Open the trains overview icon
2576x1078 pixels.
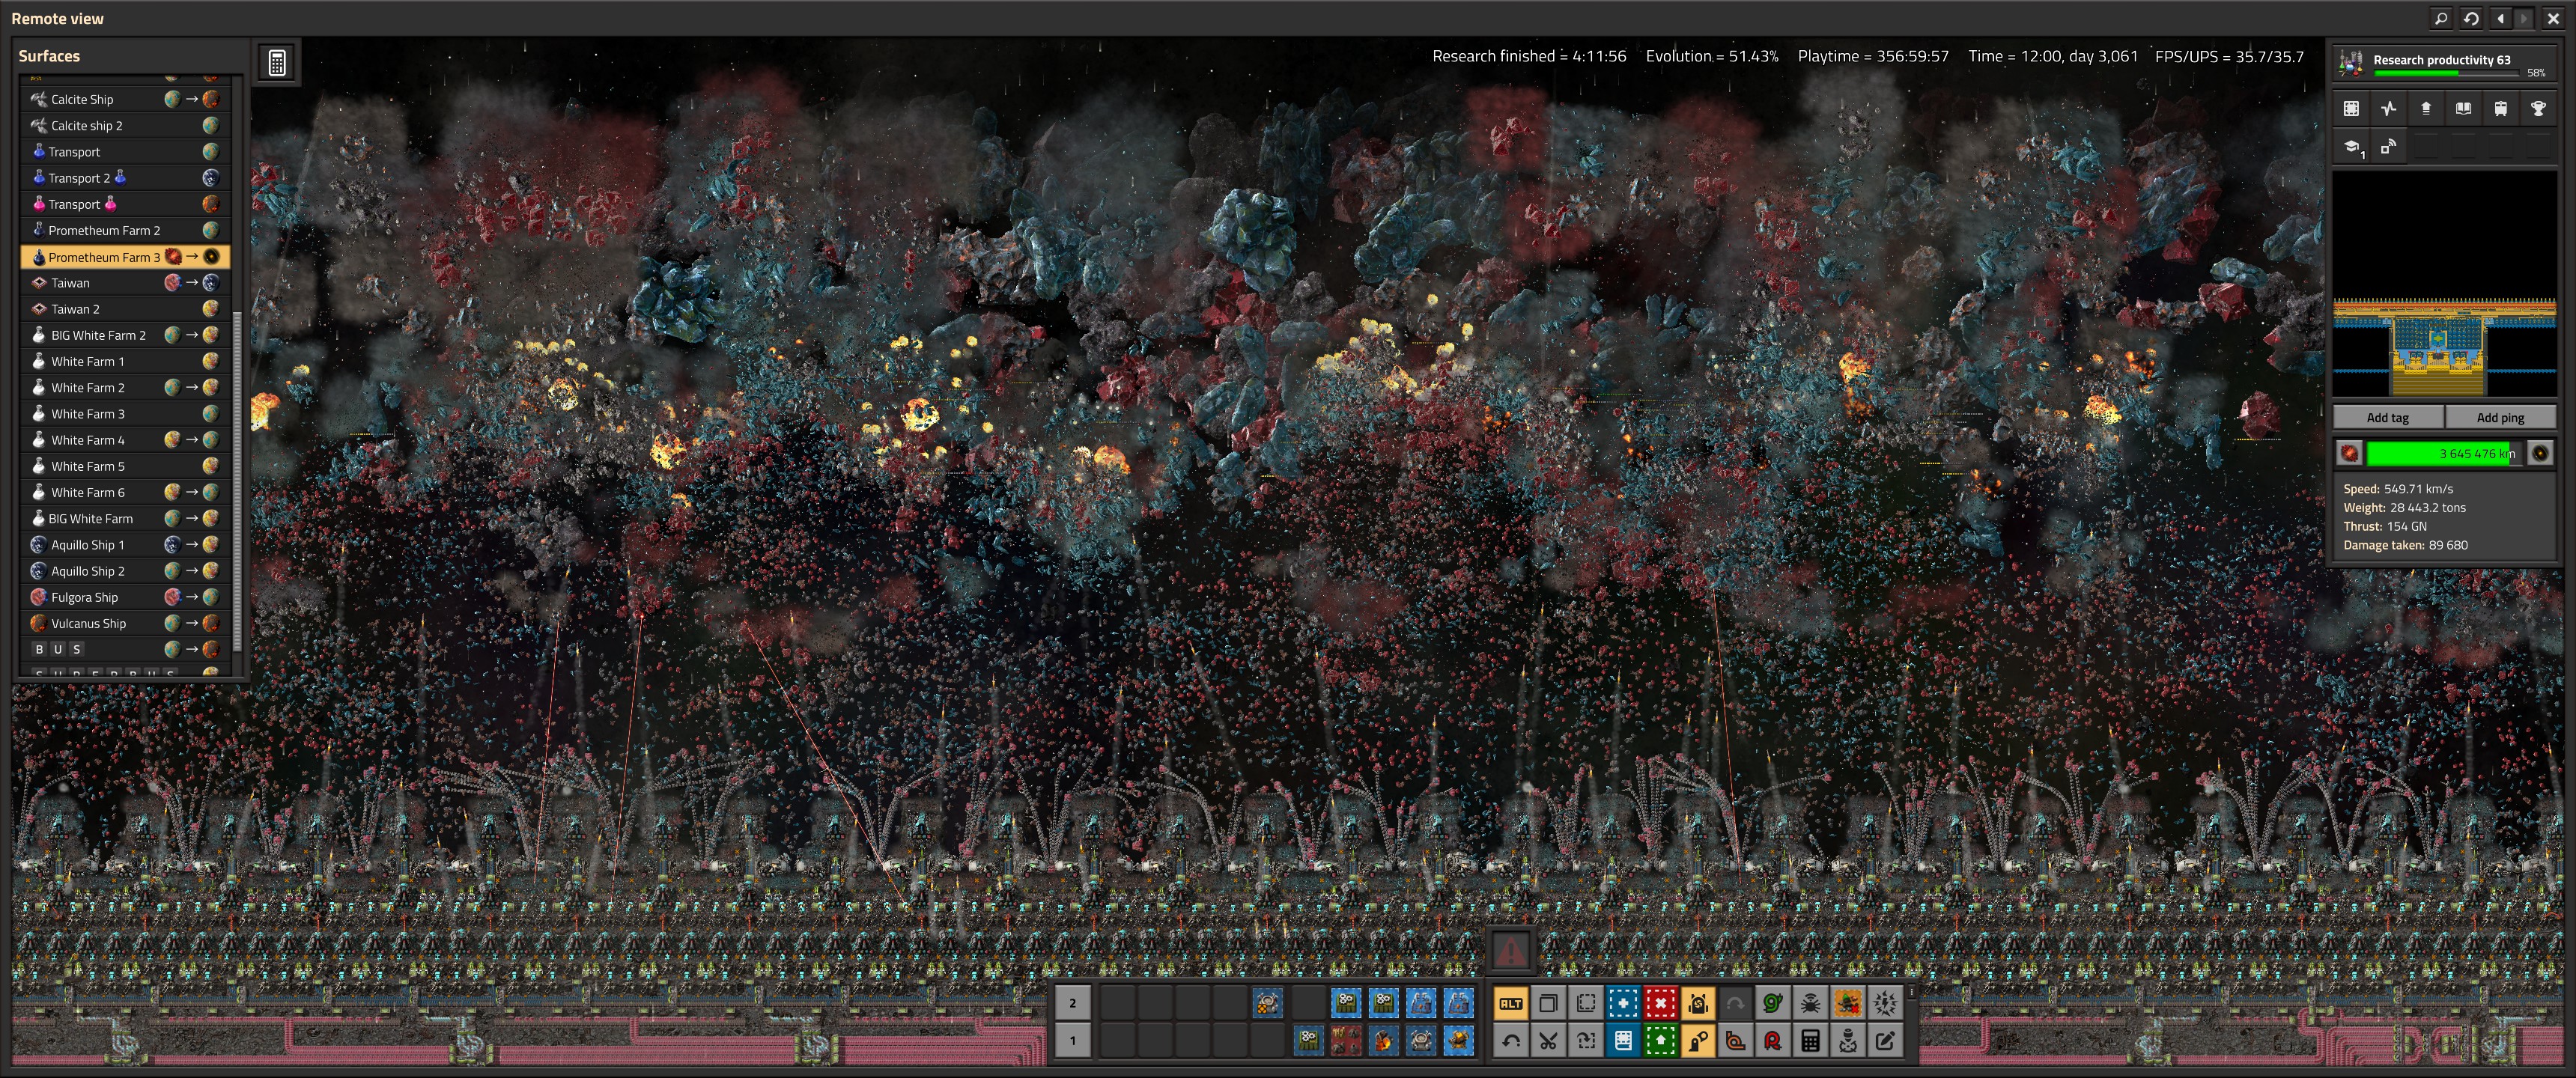[x=2501, y=108]
